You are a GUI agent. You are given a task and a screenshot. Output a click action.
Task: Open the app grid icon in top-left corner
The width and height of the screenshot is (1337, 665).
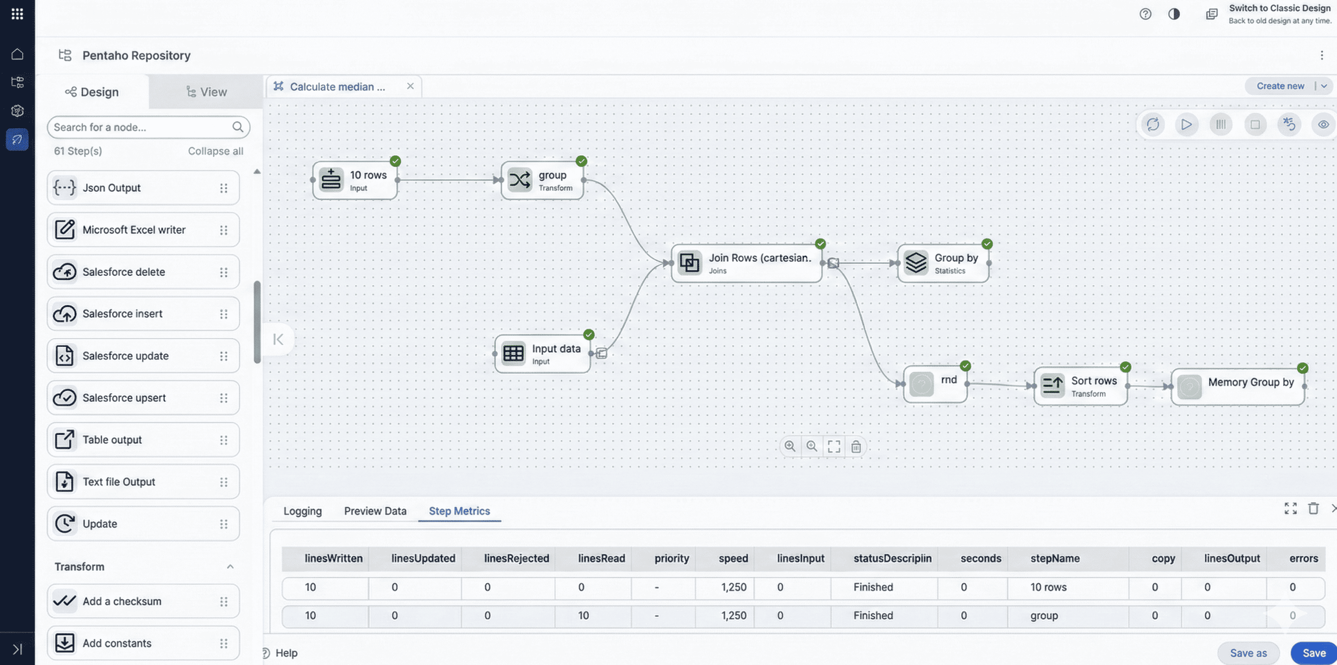coord(17,14)
